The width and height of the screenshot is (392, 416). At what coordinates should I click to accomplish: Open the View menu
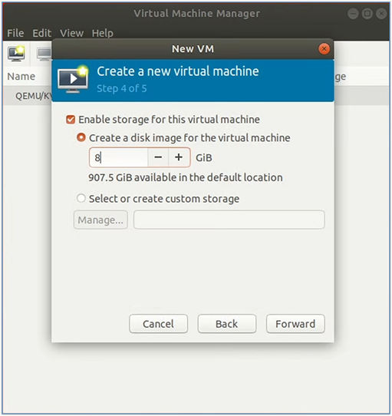(x=71, y=33)
